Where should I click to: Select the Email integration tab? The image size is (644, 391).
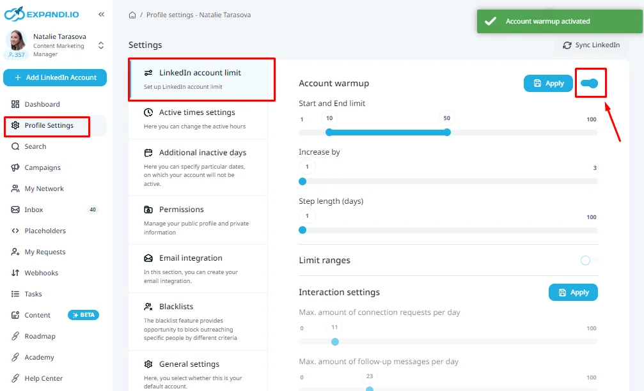pyautogui.click(x=198, y=269)
